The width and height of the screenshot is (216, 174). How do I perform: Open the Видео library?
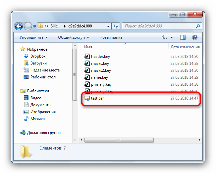[x=36, y=98]
